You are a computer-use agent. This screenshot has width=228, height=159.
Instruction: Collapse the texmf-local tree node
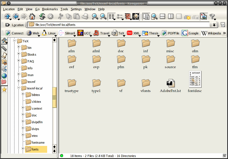18,88
